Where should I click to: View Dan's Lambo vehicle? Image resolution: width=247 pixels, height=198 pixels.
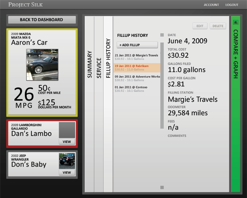pyautogui.click(x=67, y=142)
